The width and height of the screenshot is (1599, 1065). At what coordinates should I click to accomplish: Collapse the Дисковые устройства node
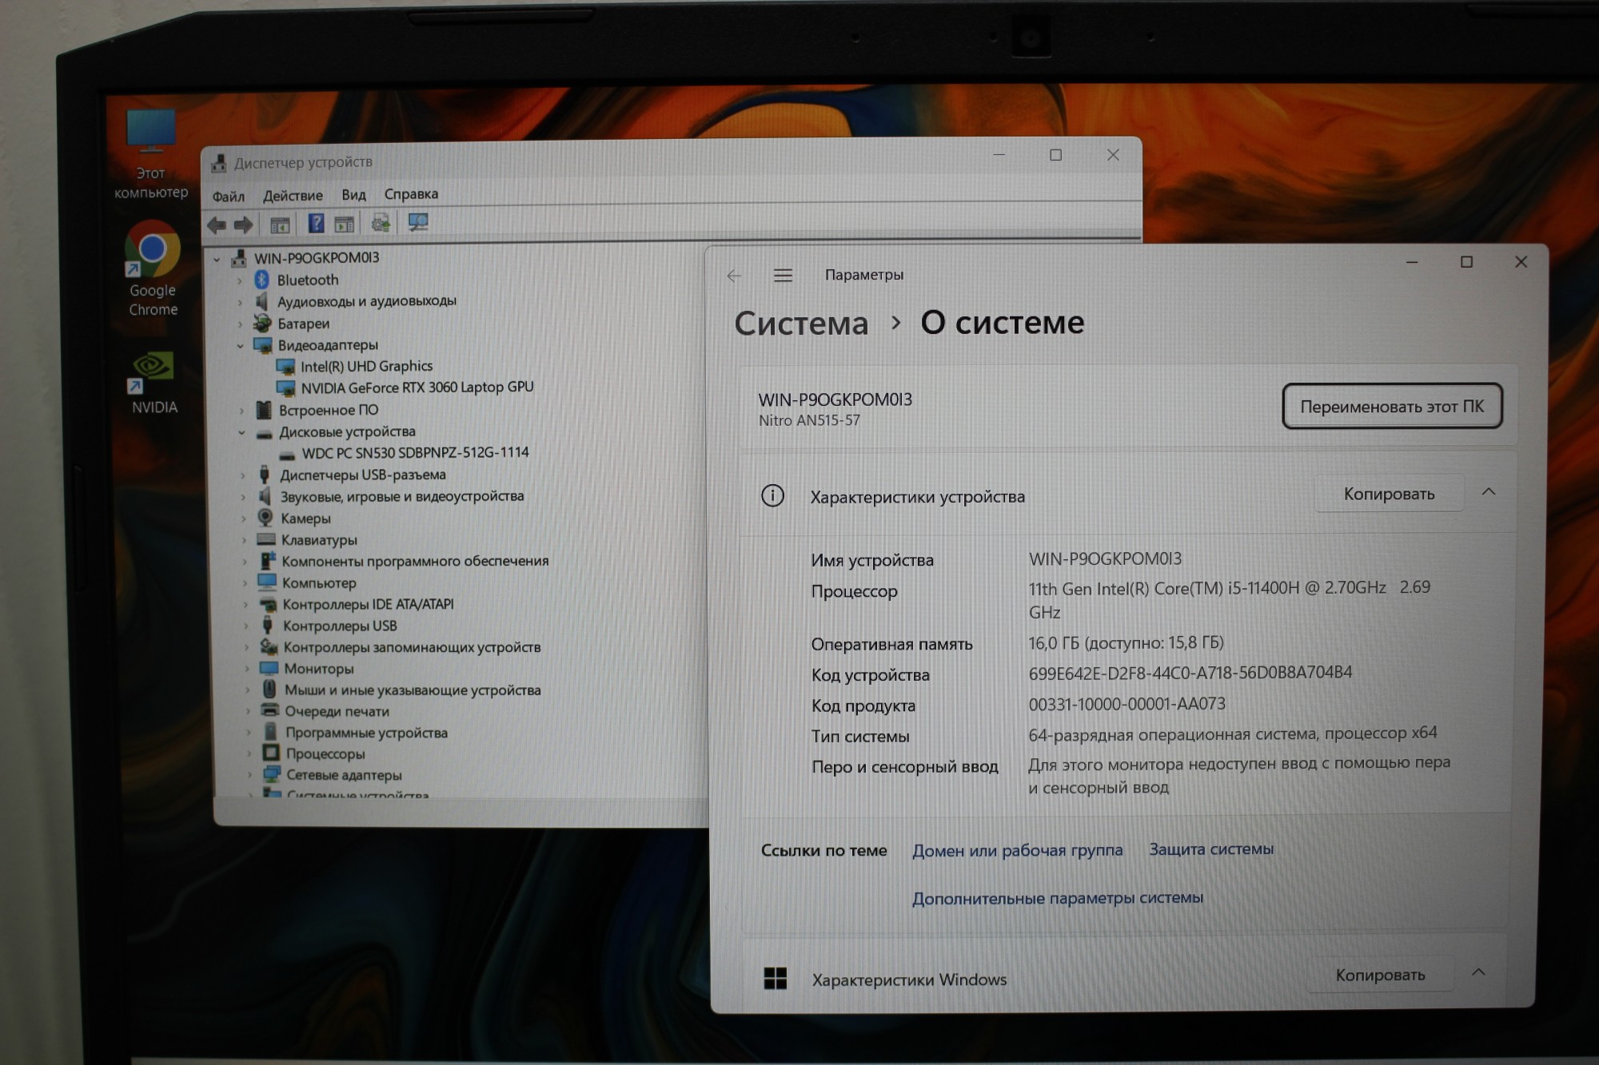click(x=241, y=432)
